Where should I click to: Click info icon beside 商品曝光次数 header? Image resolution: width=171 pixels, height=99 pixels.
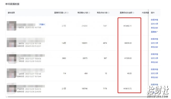89,13
